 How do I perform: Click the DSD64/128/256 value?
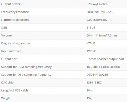pos(97,75)
